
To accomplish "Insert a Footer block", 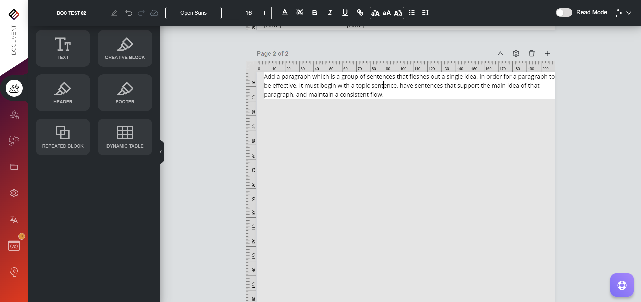I will click(x=125, y=92).
